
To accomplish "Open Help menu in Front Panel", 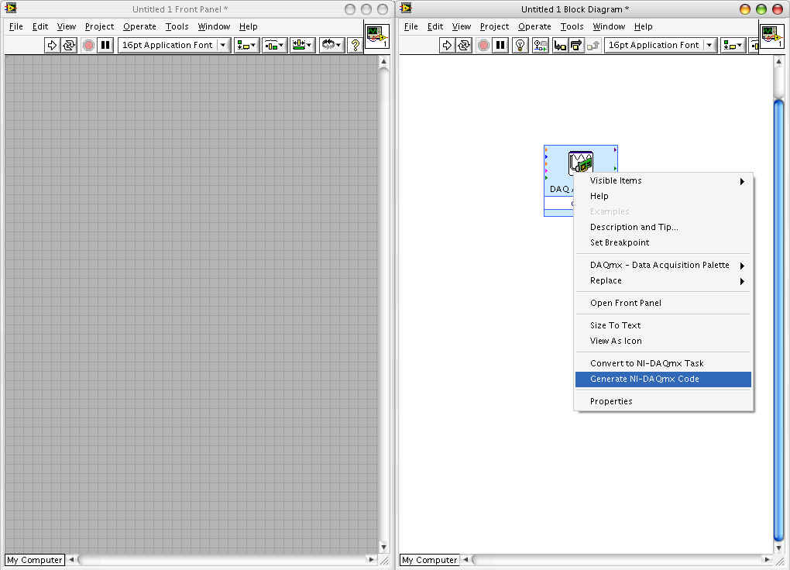I will tap(248, 26).
